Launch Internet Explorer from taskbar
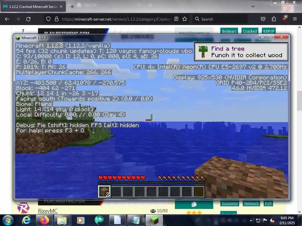Viewport: 302px width, 226px height. coord(26,220)
